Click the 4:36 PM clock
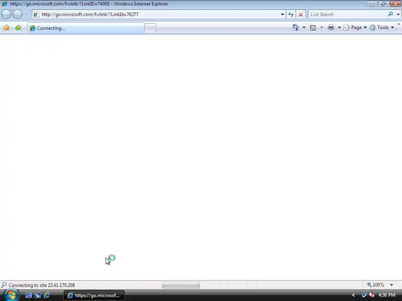The width and height of the screenshot is (402, 301). (x=387, y=295)
